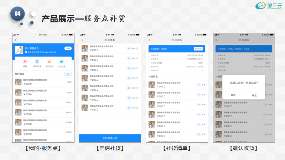285x160 pixels.
Task: Tap the address icon before 东莞市生态园大道
Action: coord(26,52)
